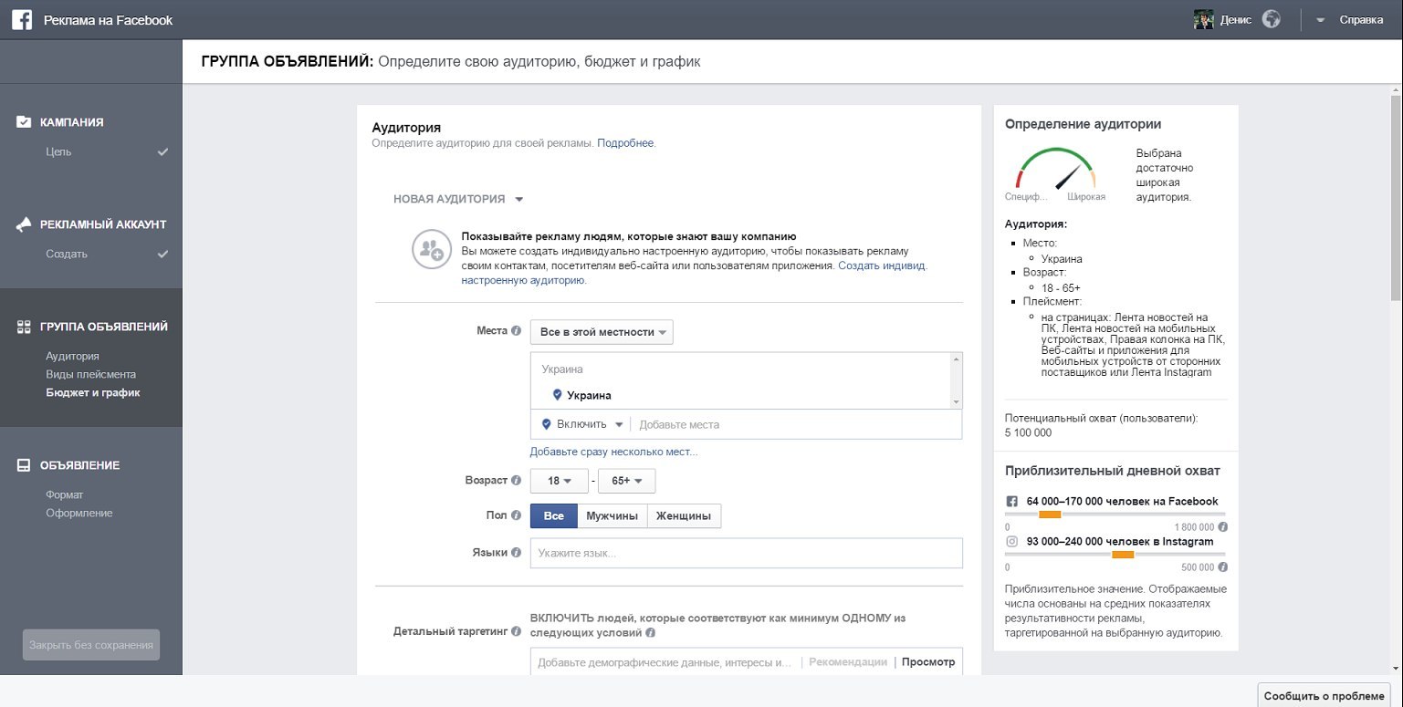
Task: Select Все gender option
Action: (553, 515)
